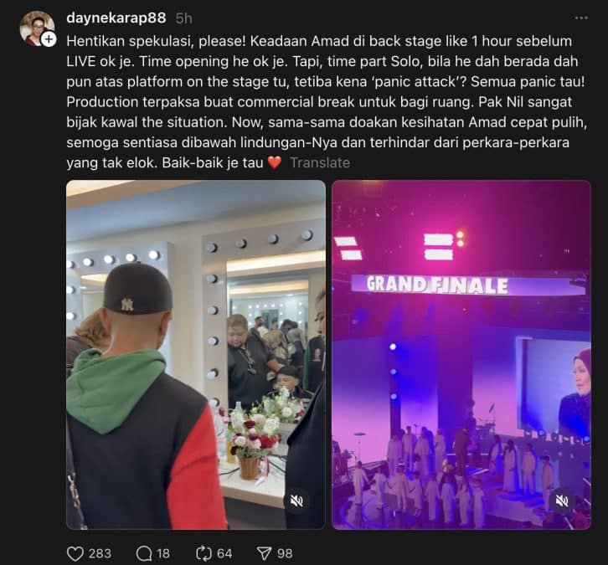Follow user via plus badge on avatar

pos(49,39)
